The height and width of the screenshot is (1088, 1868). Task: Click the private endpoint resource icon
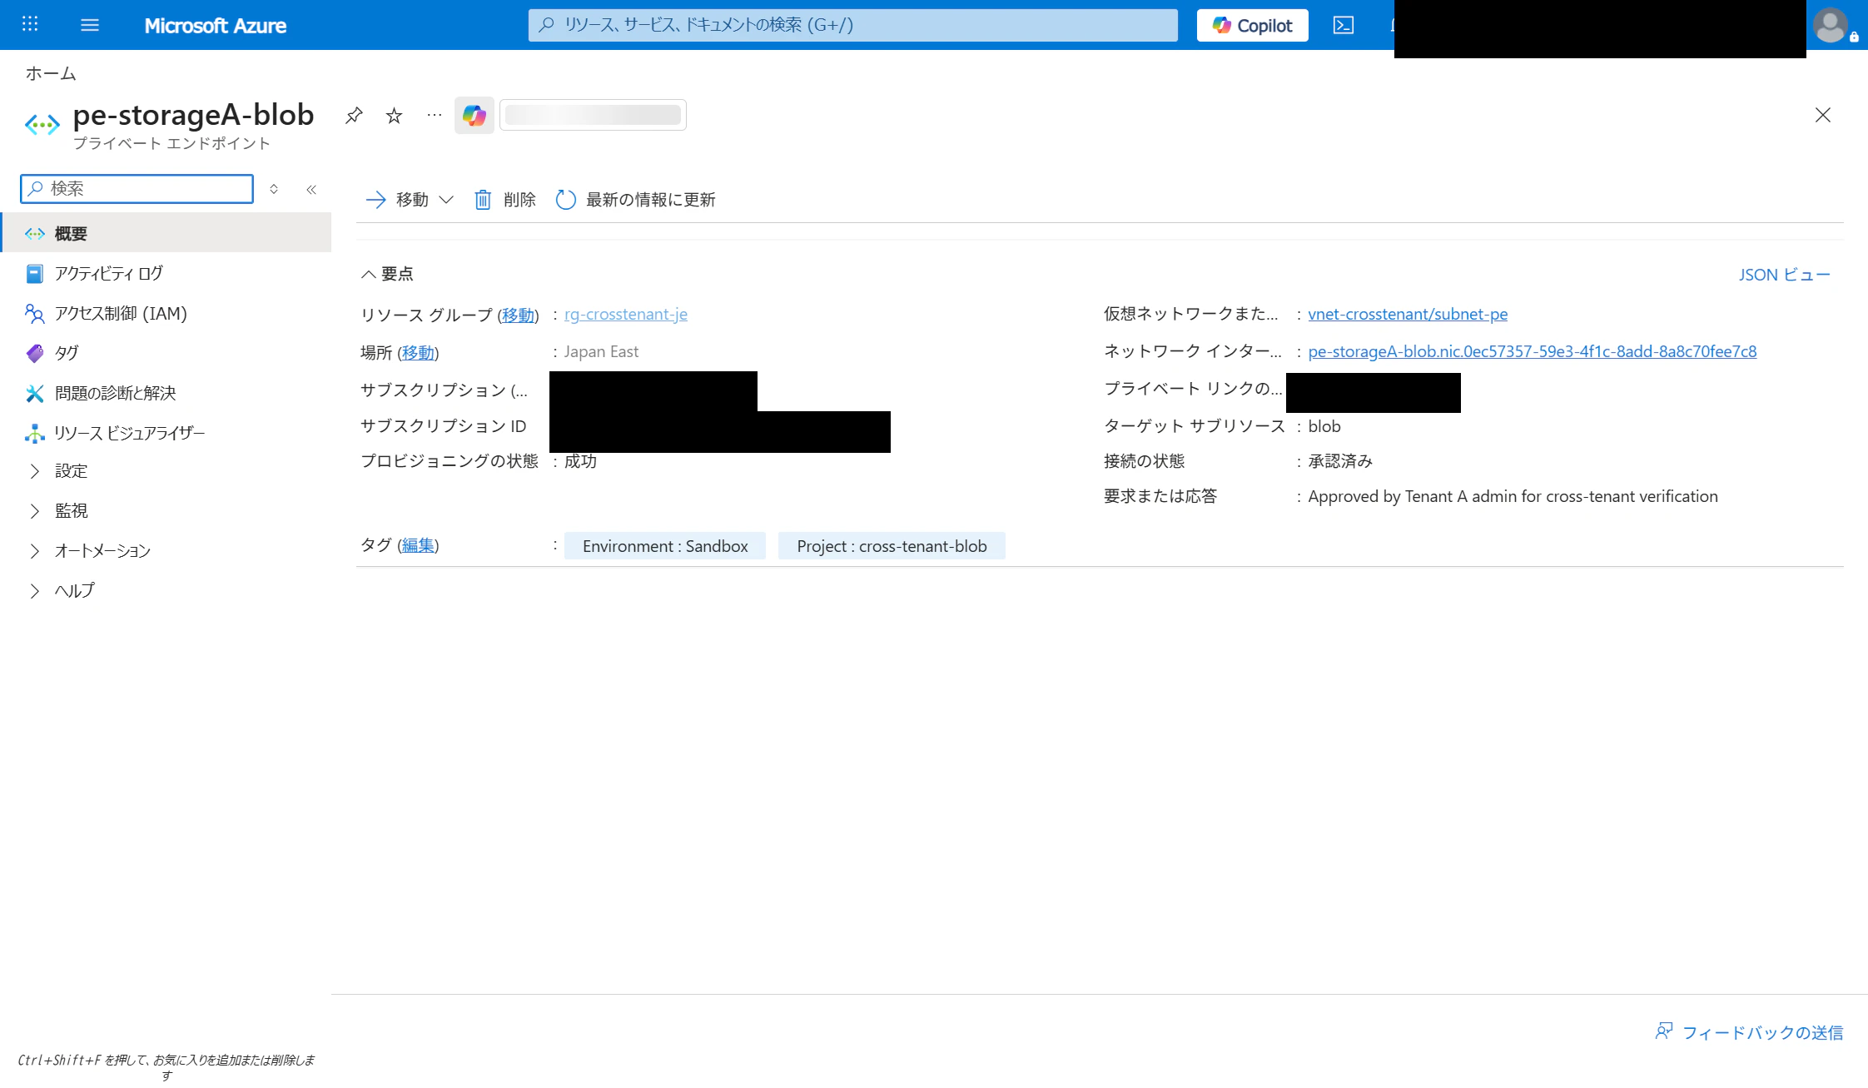[42, 126]
